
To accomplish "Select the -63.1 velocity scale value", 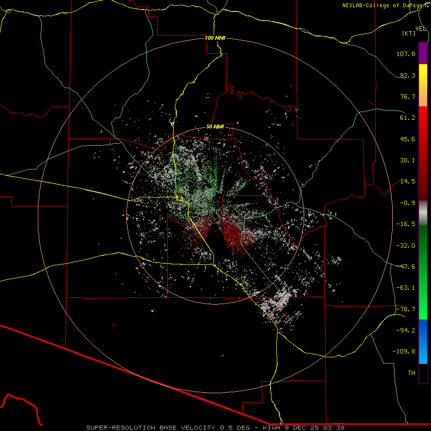I will click(x=406, y=288).
